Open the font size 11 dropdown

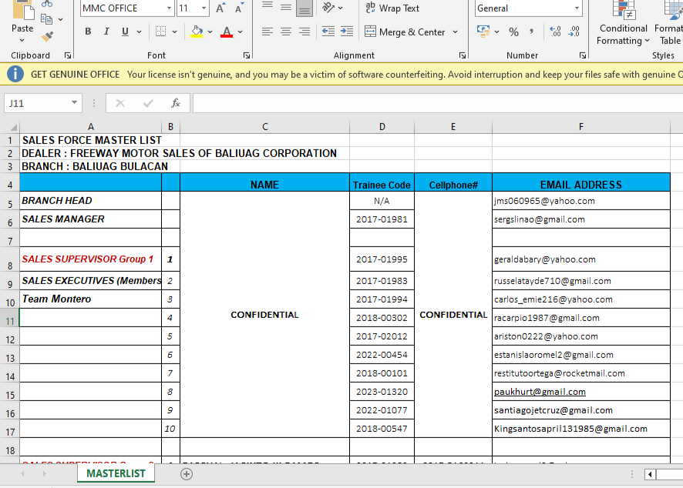click(204, 8)
